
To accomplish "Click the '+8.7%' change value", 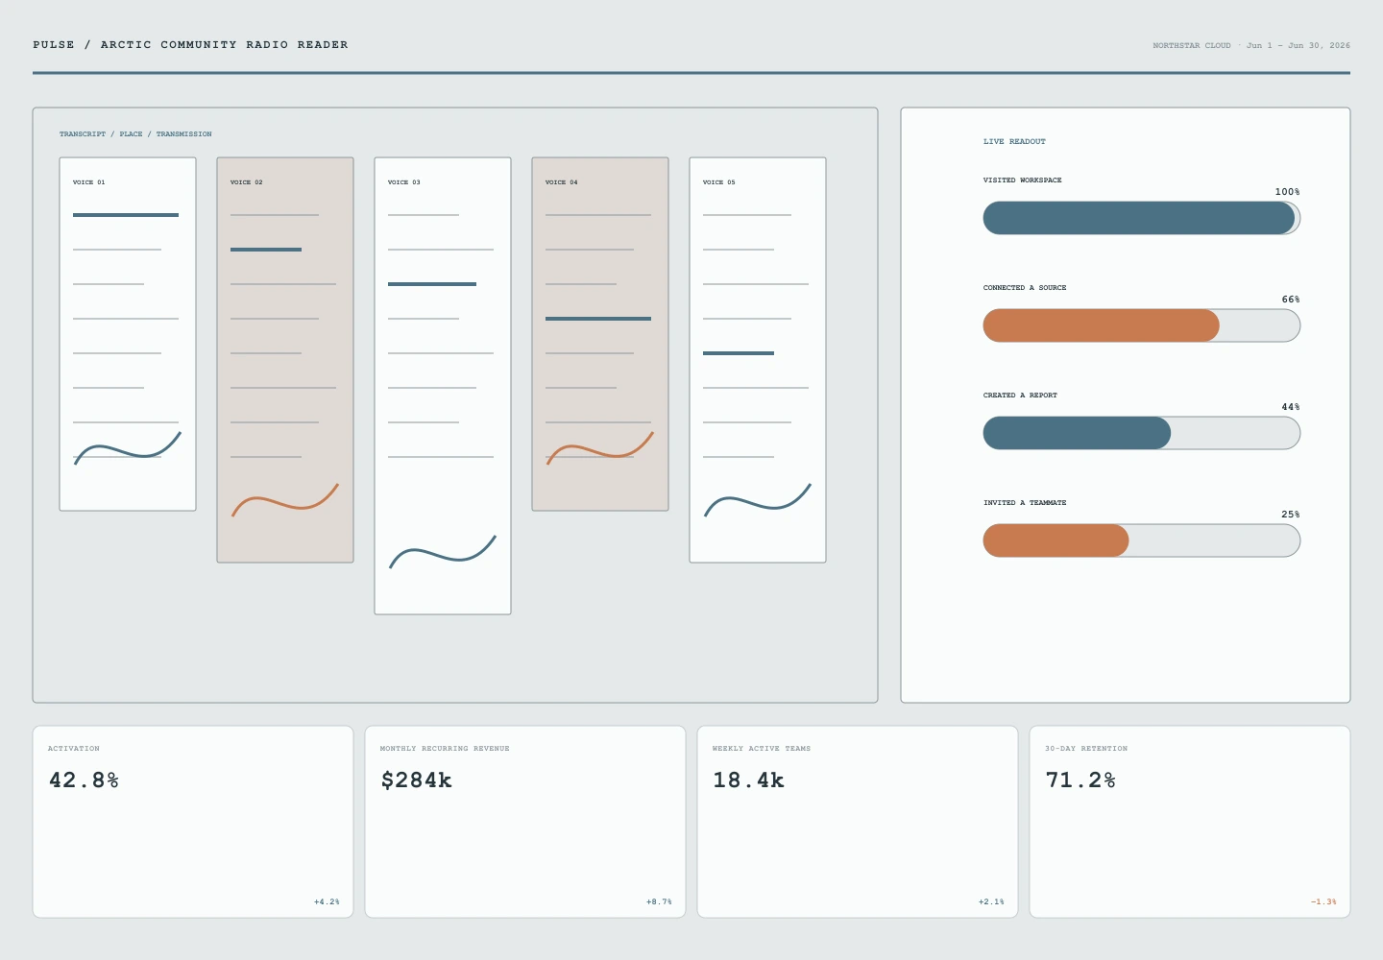I will tap(659, 902).
